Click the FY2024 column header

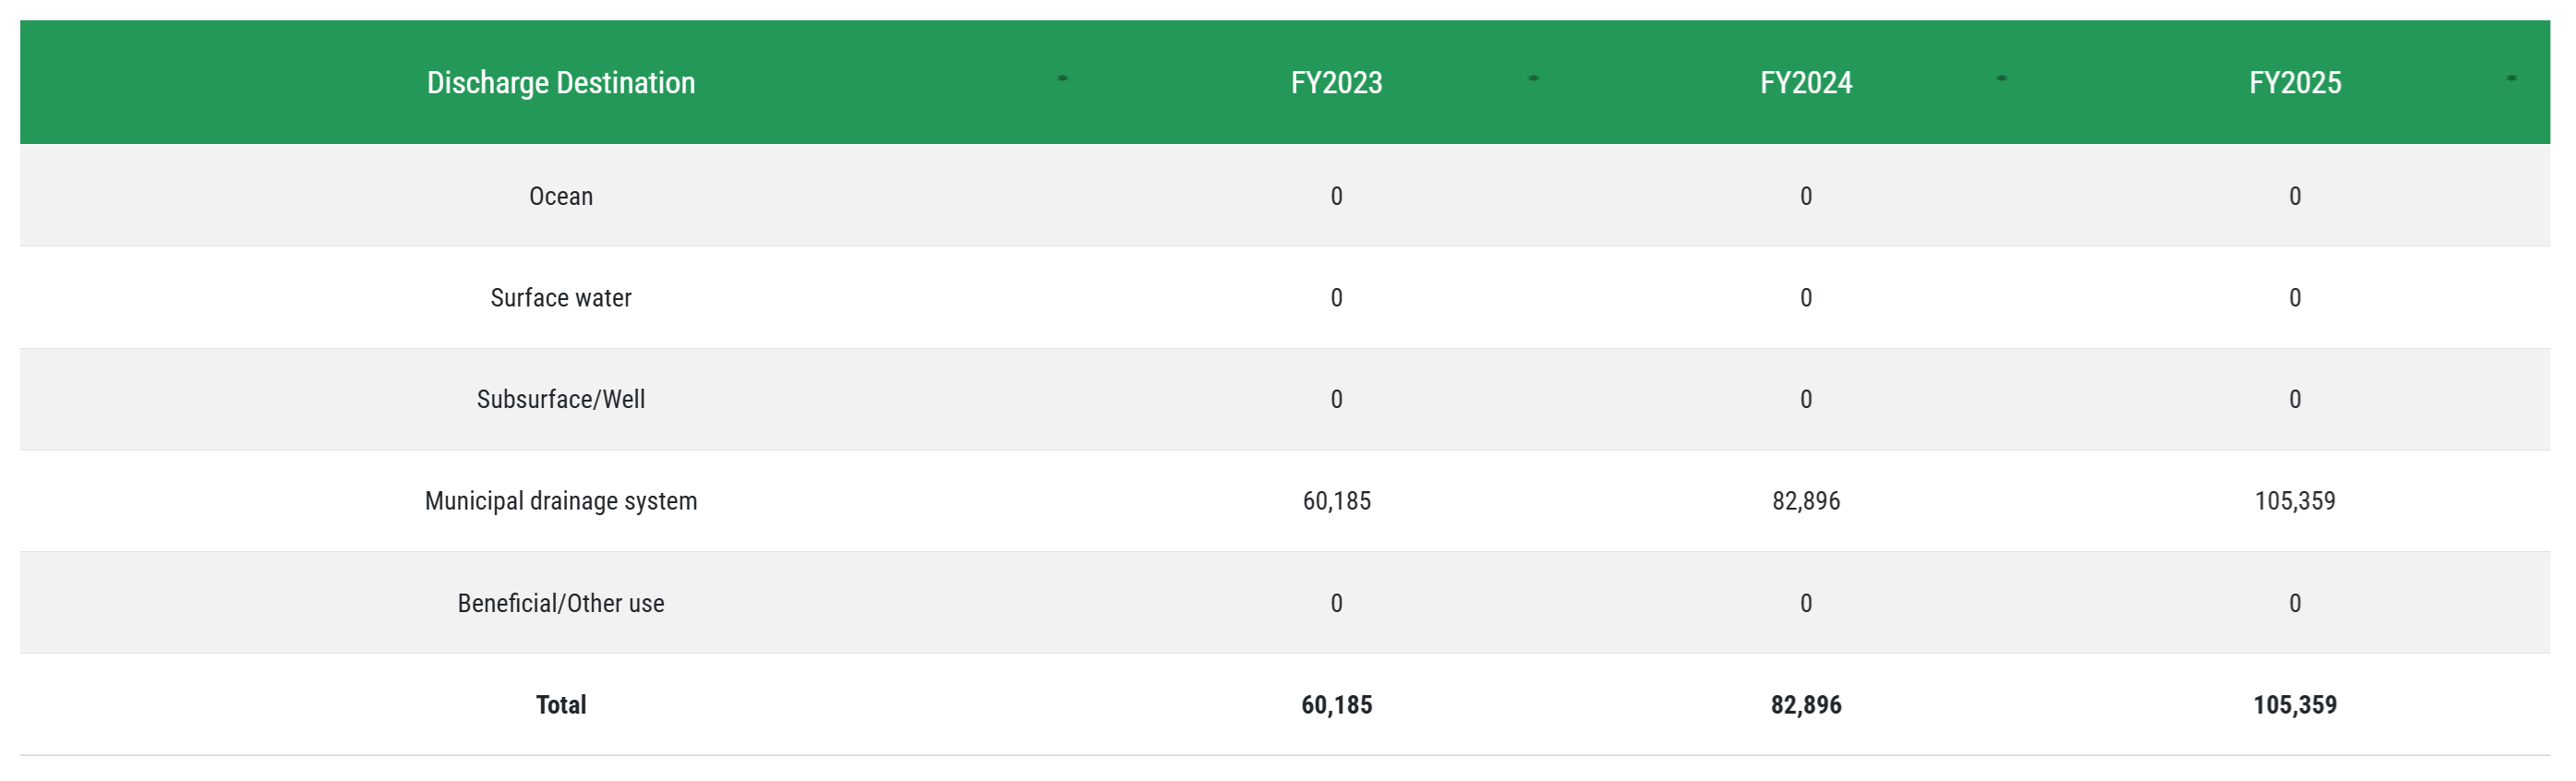(x=1806, y=82)
